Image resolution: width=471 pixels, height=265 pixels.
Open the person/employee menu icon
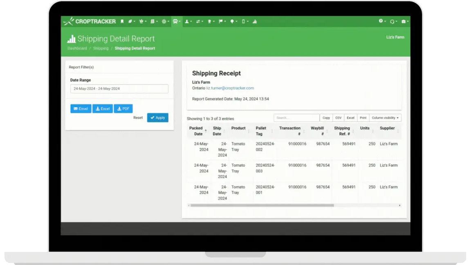[188, 21]
